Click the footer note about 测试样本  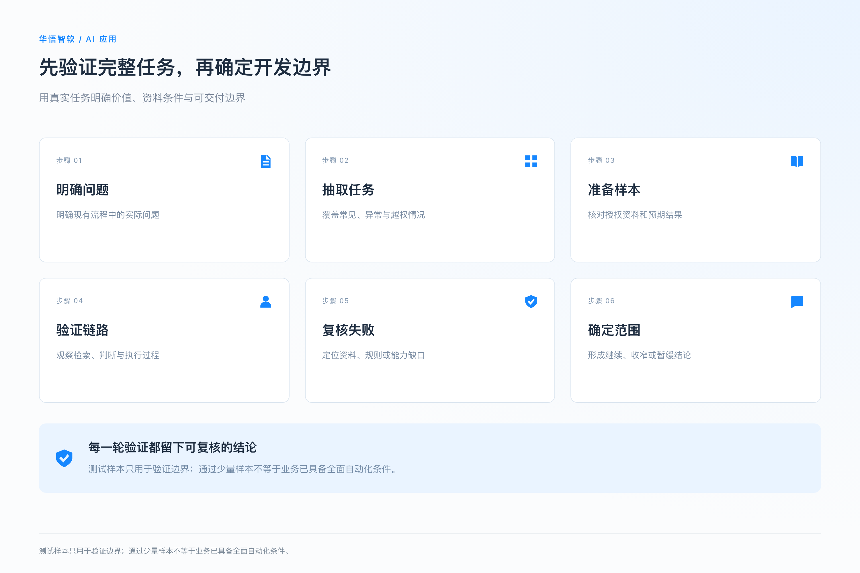click(165, 551)
